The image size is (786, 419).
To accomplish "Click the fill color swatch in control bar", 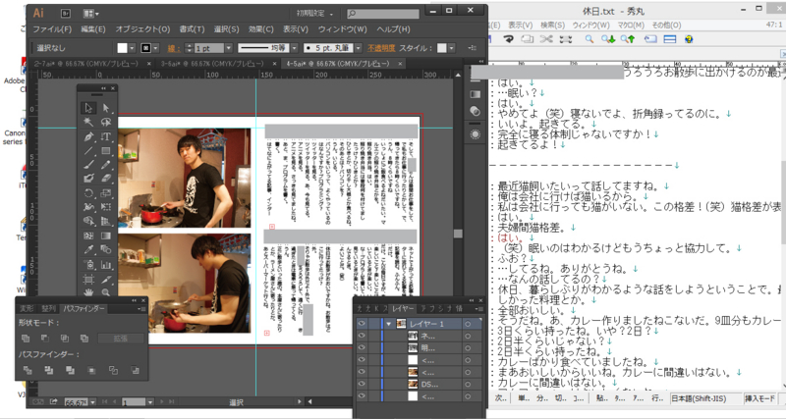I will point(122,48).
